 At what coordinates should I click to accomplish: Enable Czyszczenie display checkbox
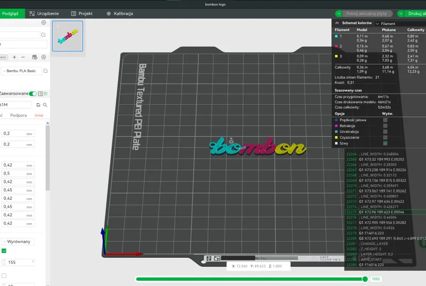(385, 138)
